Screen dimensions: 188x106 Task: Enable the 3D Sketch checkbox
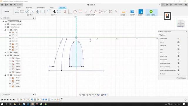tap(178, 74)
